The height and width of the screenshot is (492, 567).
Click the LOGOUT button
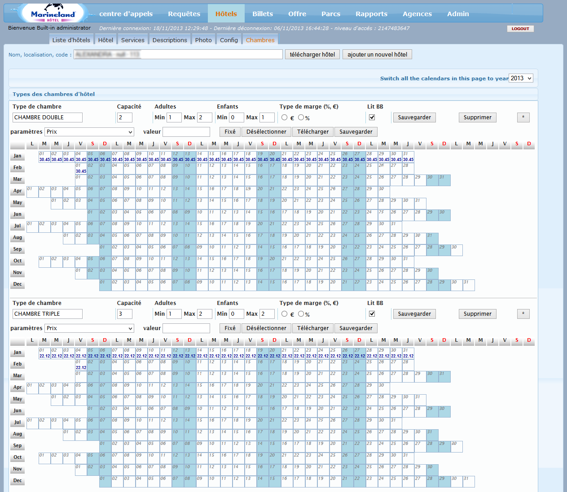(520, 29)
